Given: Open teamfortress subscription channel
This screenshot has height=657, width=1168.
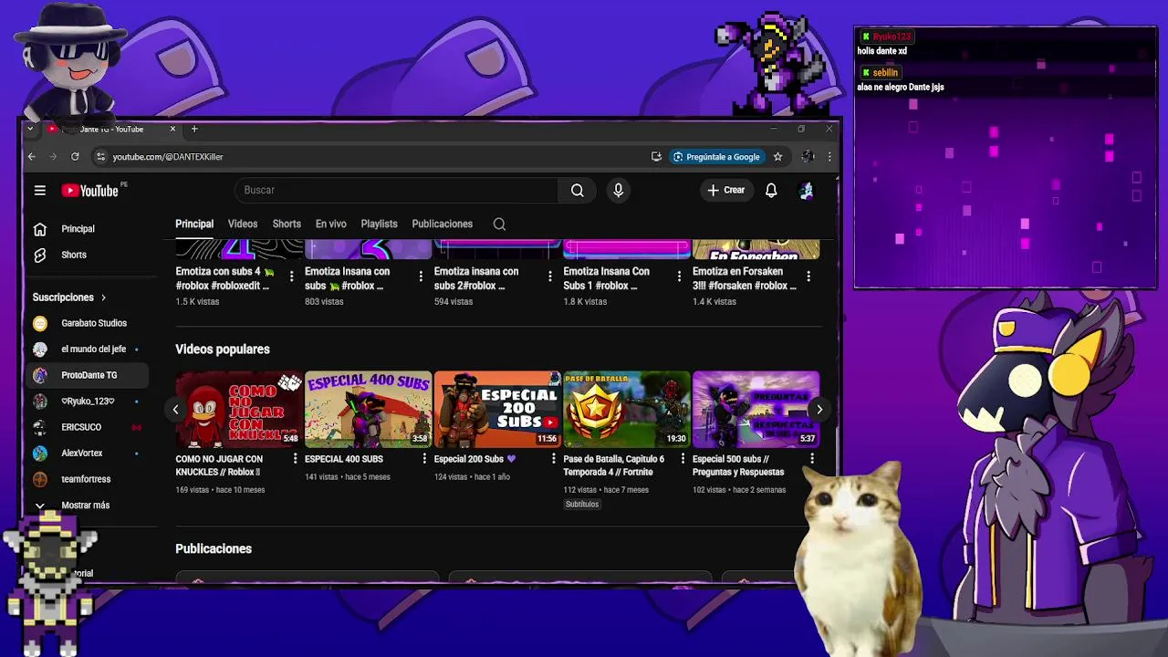Looking at the screenshot, I should pyautogui.click(x=88, y=479).
